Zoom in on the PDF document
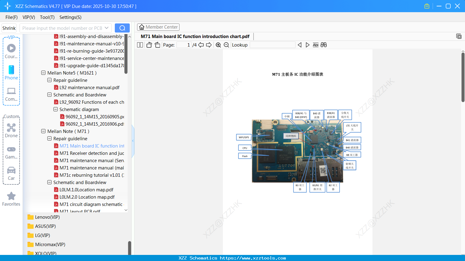The width and height of the screenshot is (465, 261). (x=218, y=45)
